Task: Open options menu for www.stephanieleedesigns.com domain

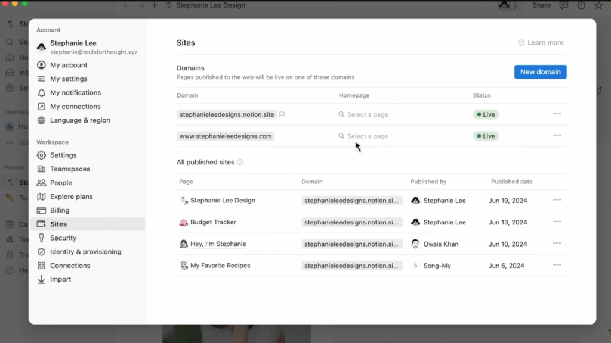Action: click(x=557, y=136)
